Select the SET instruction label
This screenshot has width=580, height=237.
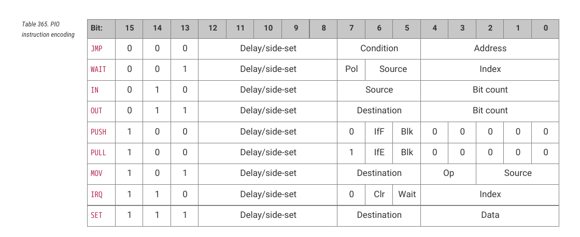click(96, 215)
